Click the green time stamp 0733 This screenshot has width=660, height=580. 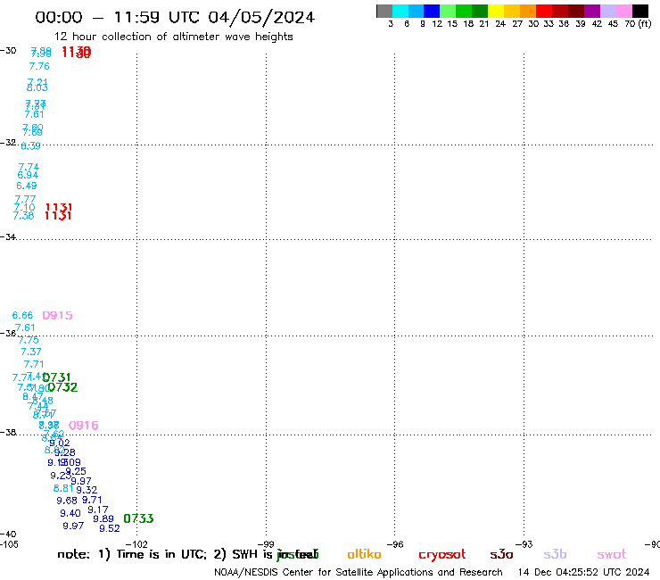138,518
